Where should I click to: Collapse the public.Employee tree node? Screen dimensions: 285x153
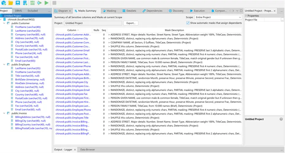point(4,64)
